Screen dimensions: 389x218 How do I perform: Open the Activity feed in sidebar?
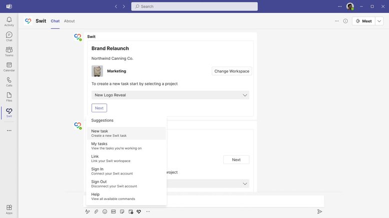pos(9,21)
